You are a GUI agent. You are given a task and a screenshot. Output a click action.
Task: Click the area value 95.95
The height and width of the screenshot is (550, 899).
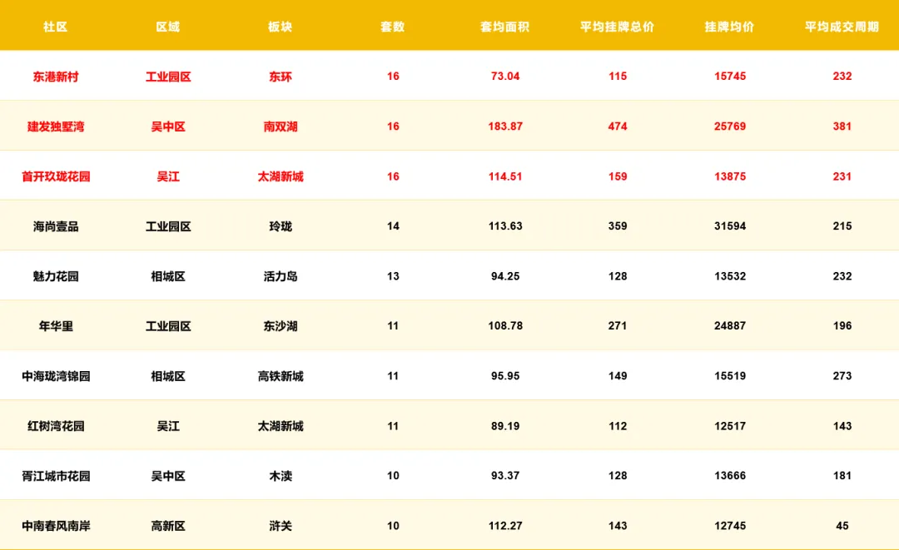[505, 375]
